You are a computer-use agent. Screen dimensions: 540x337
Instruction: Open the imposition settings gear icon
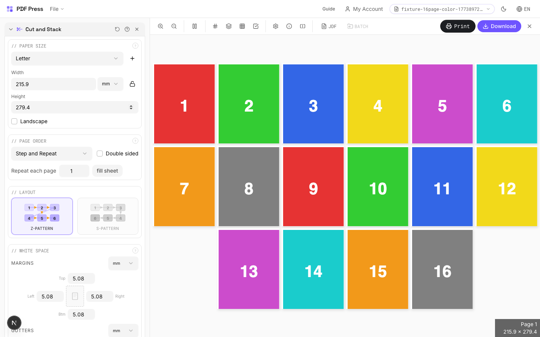point(276,26)
